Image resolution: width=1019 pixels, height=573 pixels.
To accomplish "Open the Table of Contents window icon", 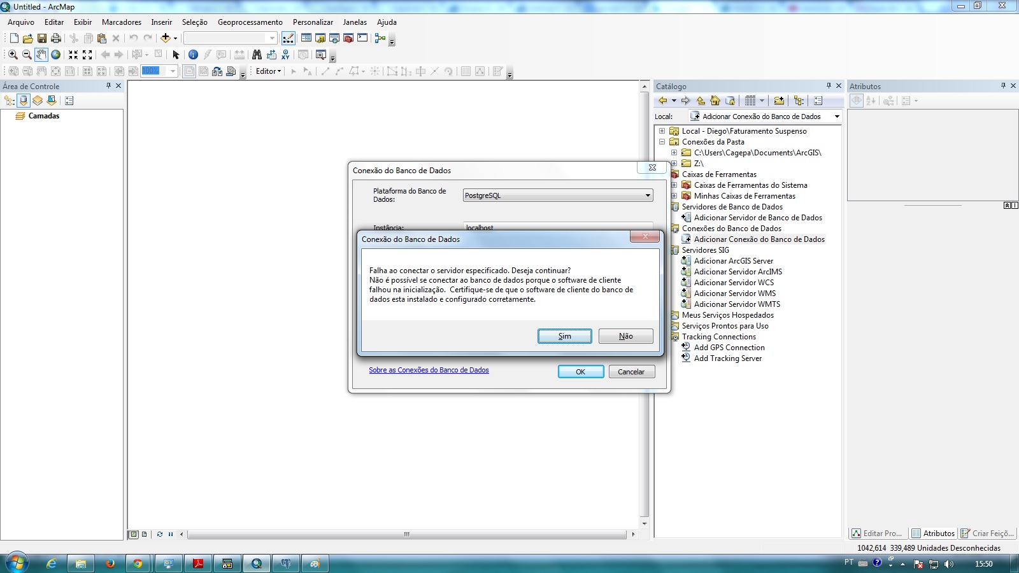I will point(306,38).
